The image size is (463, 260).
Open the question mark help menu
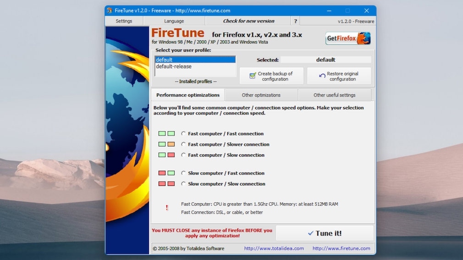296,21
